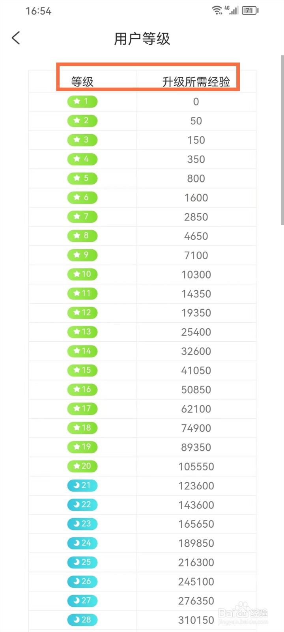Tap the level 15 green badge
The image size is (284, 632).
coord(82,370)
